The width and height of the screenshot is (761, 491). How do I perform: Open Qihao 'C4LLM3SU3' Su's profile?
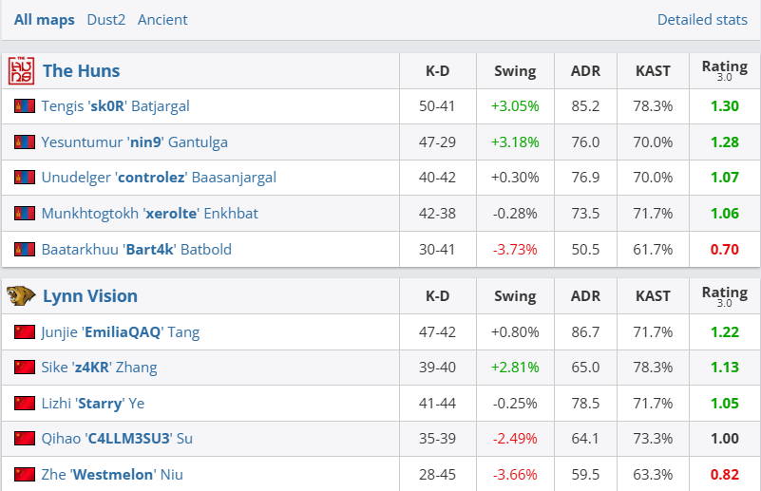pos(118,439)
